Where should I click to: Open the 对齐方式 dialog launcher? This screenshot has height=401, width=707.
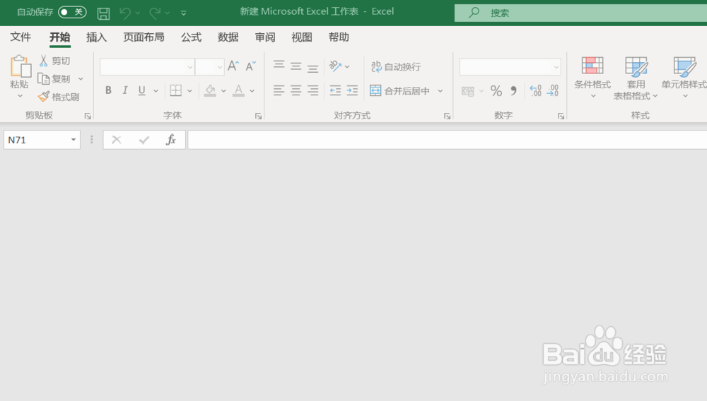coord(448,116)
